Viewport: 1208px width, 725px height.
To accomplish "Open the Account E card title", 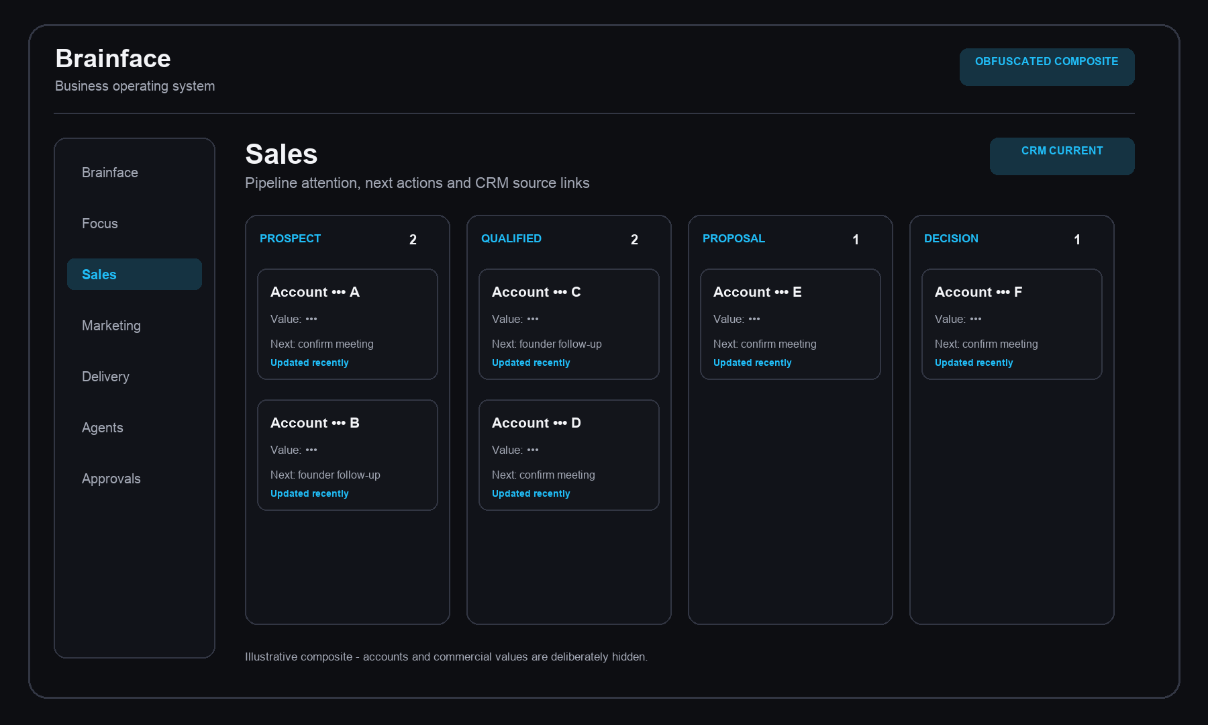I will click(757, 292).
